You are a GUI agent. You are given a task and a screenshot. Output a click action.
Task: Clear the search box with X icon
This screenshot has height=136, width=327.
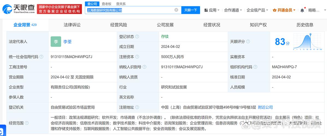(176, 10)
